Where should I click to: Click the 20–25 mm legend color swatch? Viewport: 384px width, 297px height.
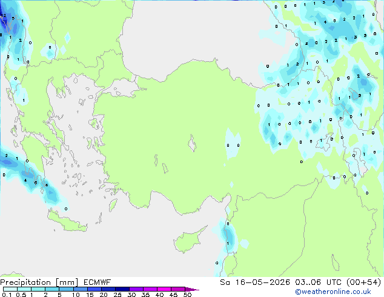click(108, 289)
